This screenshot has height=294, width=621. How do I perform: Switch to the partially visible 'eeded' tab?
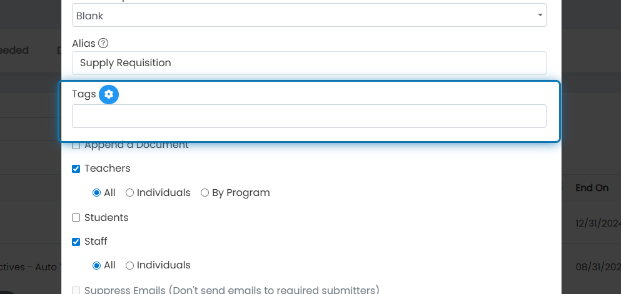point(14,50)
